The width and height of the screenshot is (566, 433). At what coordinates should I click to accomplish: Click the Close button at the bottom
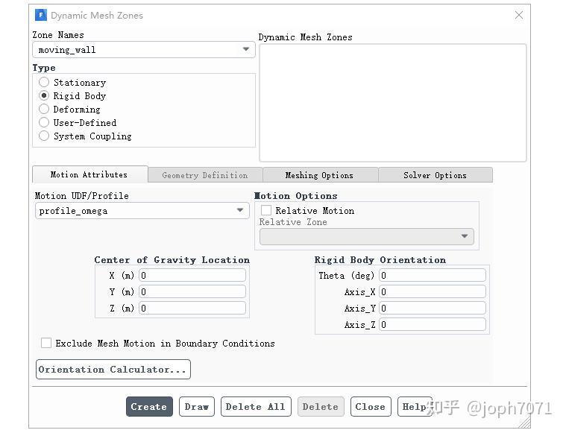(x=371, y=407)
